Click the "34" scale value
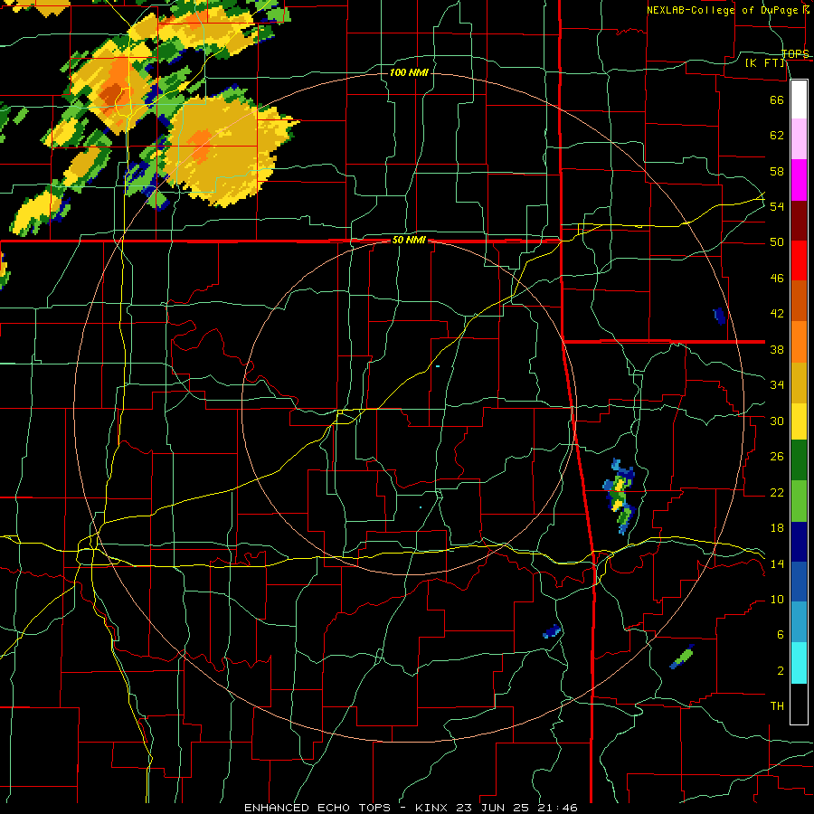Image resolution: width=814 pixels, height=814 pixels. 777,385
